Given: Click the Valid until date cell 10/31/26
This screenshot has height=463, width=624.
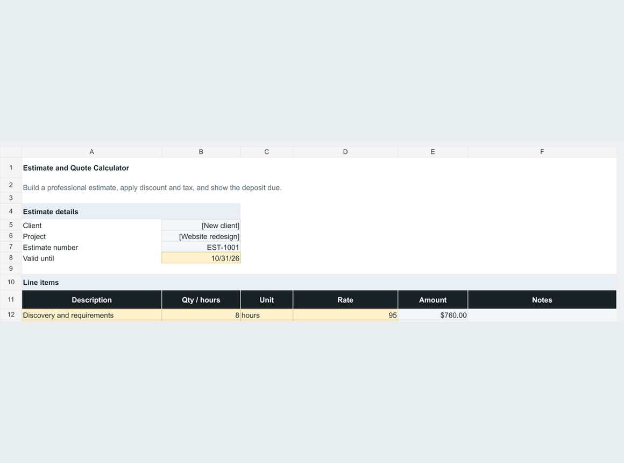Looking at the screenshot, I should pyautogui.click(x=201, y=258).
